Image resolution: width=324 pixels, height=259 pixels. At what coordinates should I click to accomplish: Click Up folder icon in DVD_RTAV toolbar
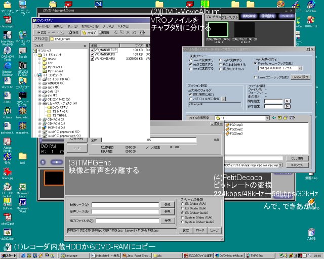[x=62, y=32]
